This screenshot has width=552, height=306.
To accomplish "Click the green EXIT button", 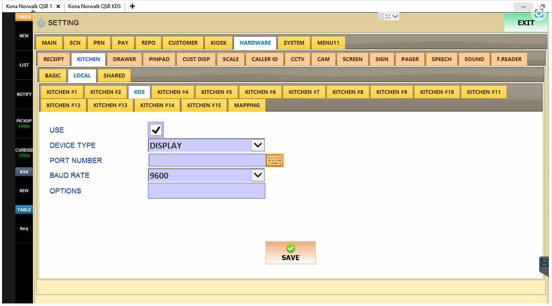I will pyautogui.click(x=525, y=23).
